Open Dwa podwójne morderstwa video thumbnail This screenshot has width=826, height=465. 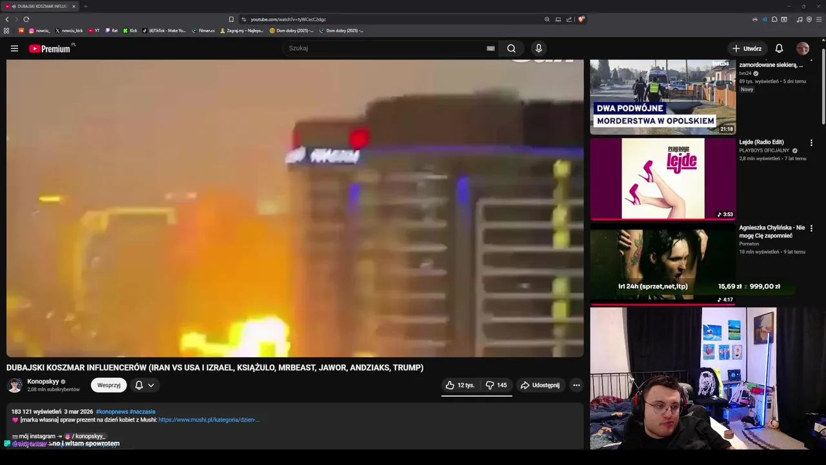(663, 97)
